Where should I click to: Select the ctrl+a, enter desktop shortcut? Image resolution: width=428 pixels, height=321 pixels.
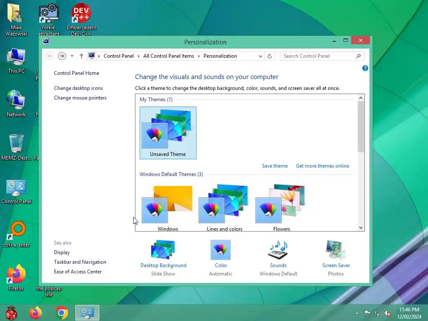[x=16, y=234]
